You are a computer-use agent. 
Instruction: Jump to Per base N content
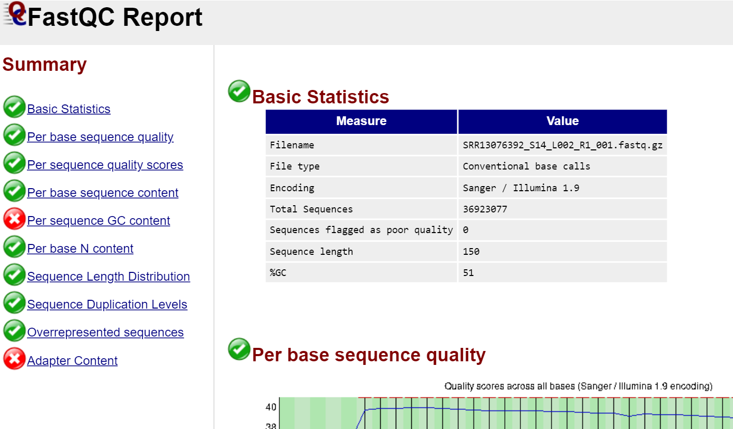click(80, 249)
